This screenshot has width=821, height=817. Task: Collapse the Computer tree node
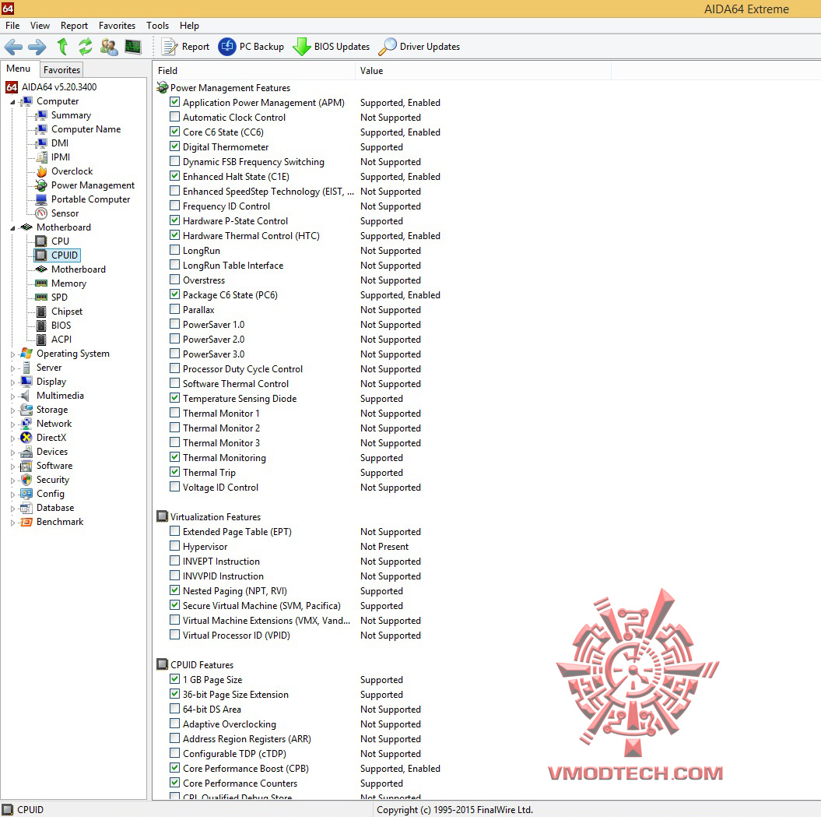pyautogui.click(x=13, y=102)
